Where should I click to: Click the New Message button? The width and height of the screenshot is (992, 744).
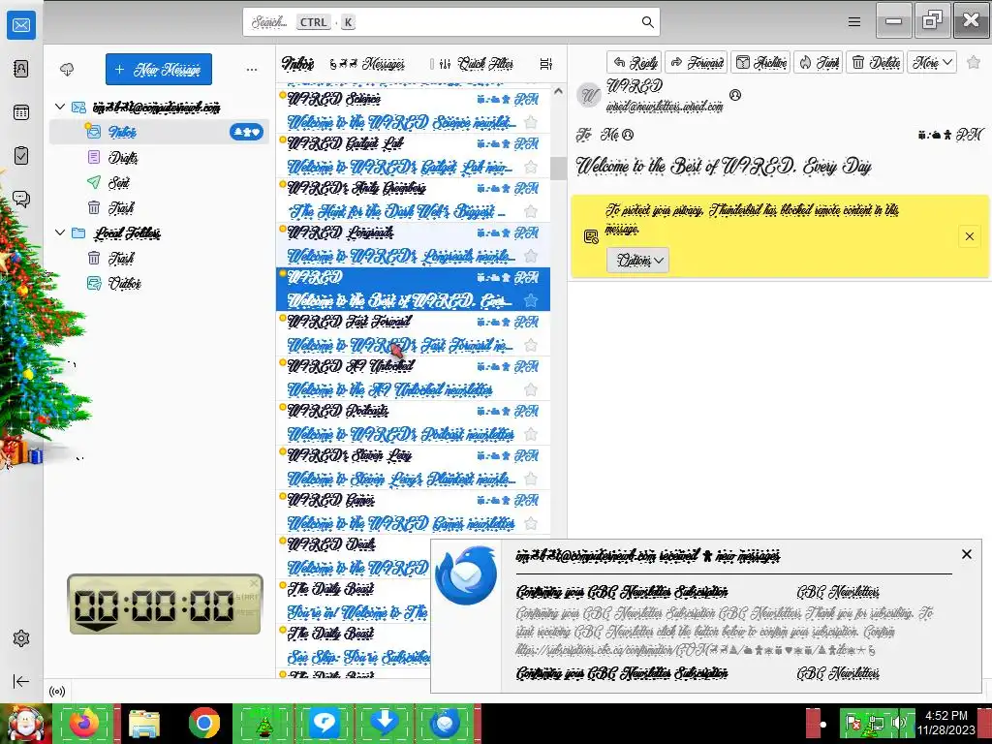pos(159,69)
